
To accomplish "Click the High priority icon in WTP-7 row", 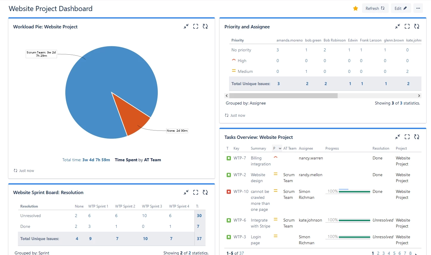I will pos(275,157).
